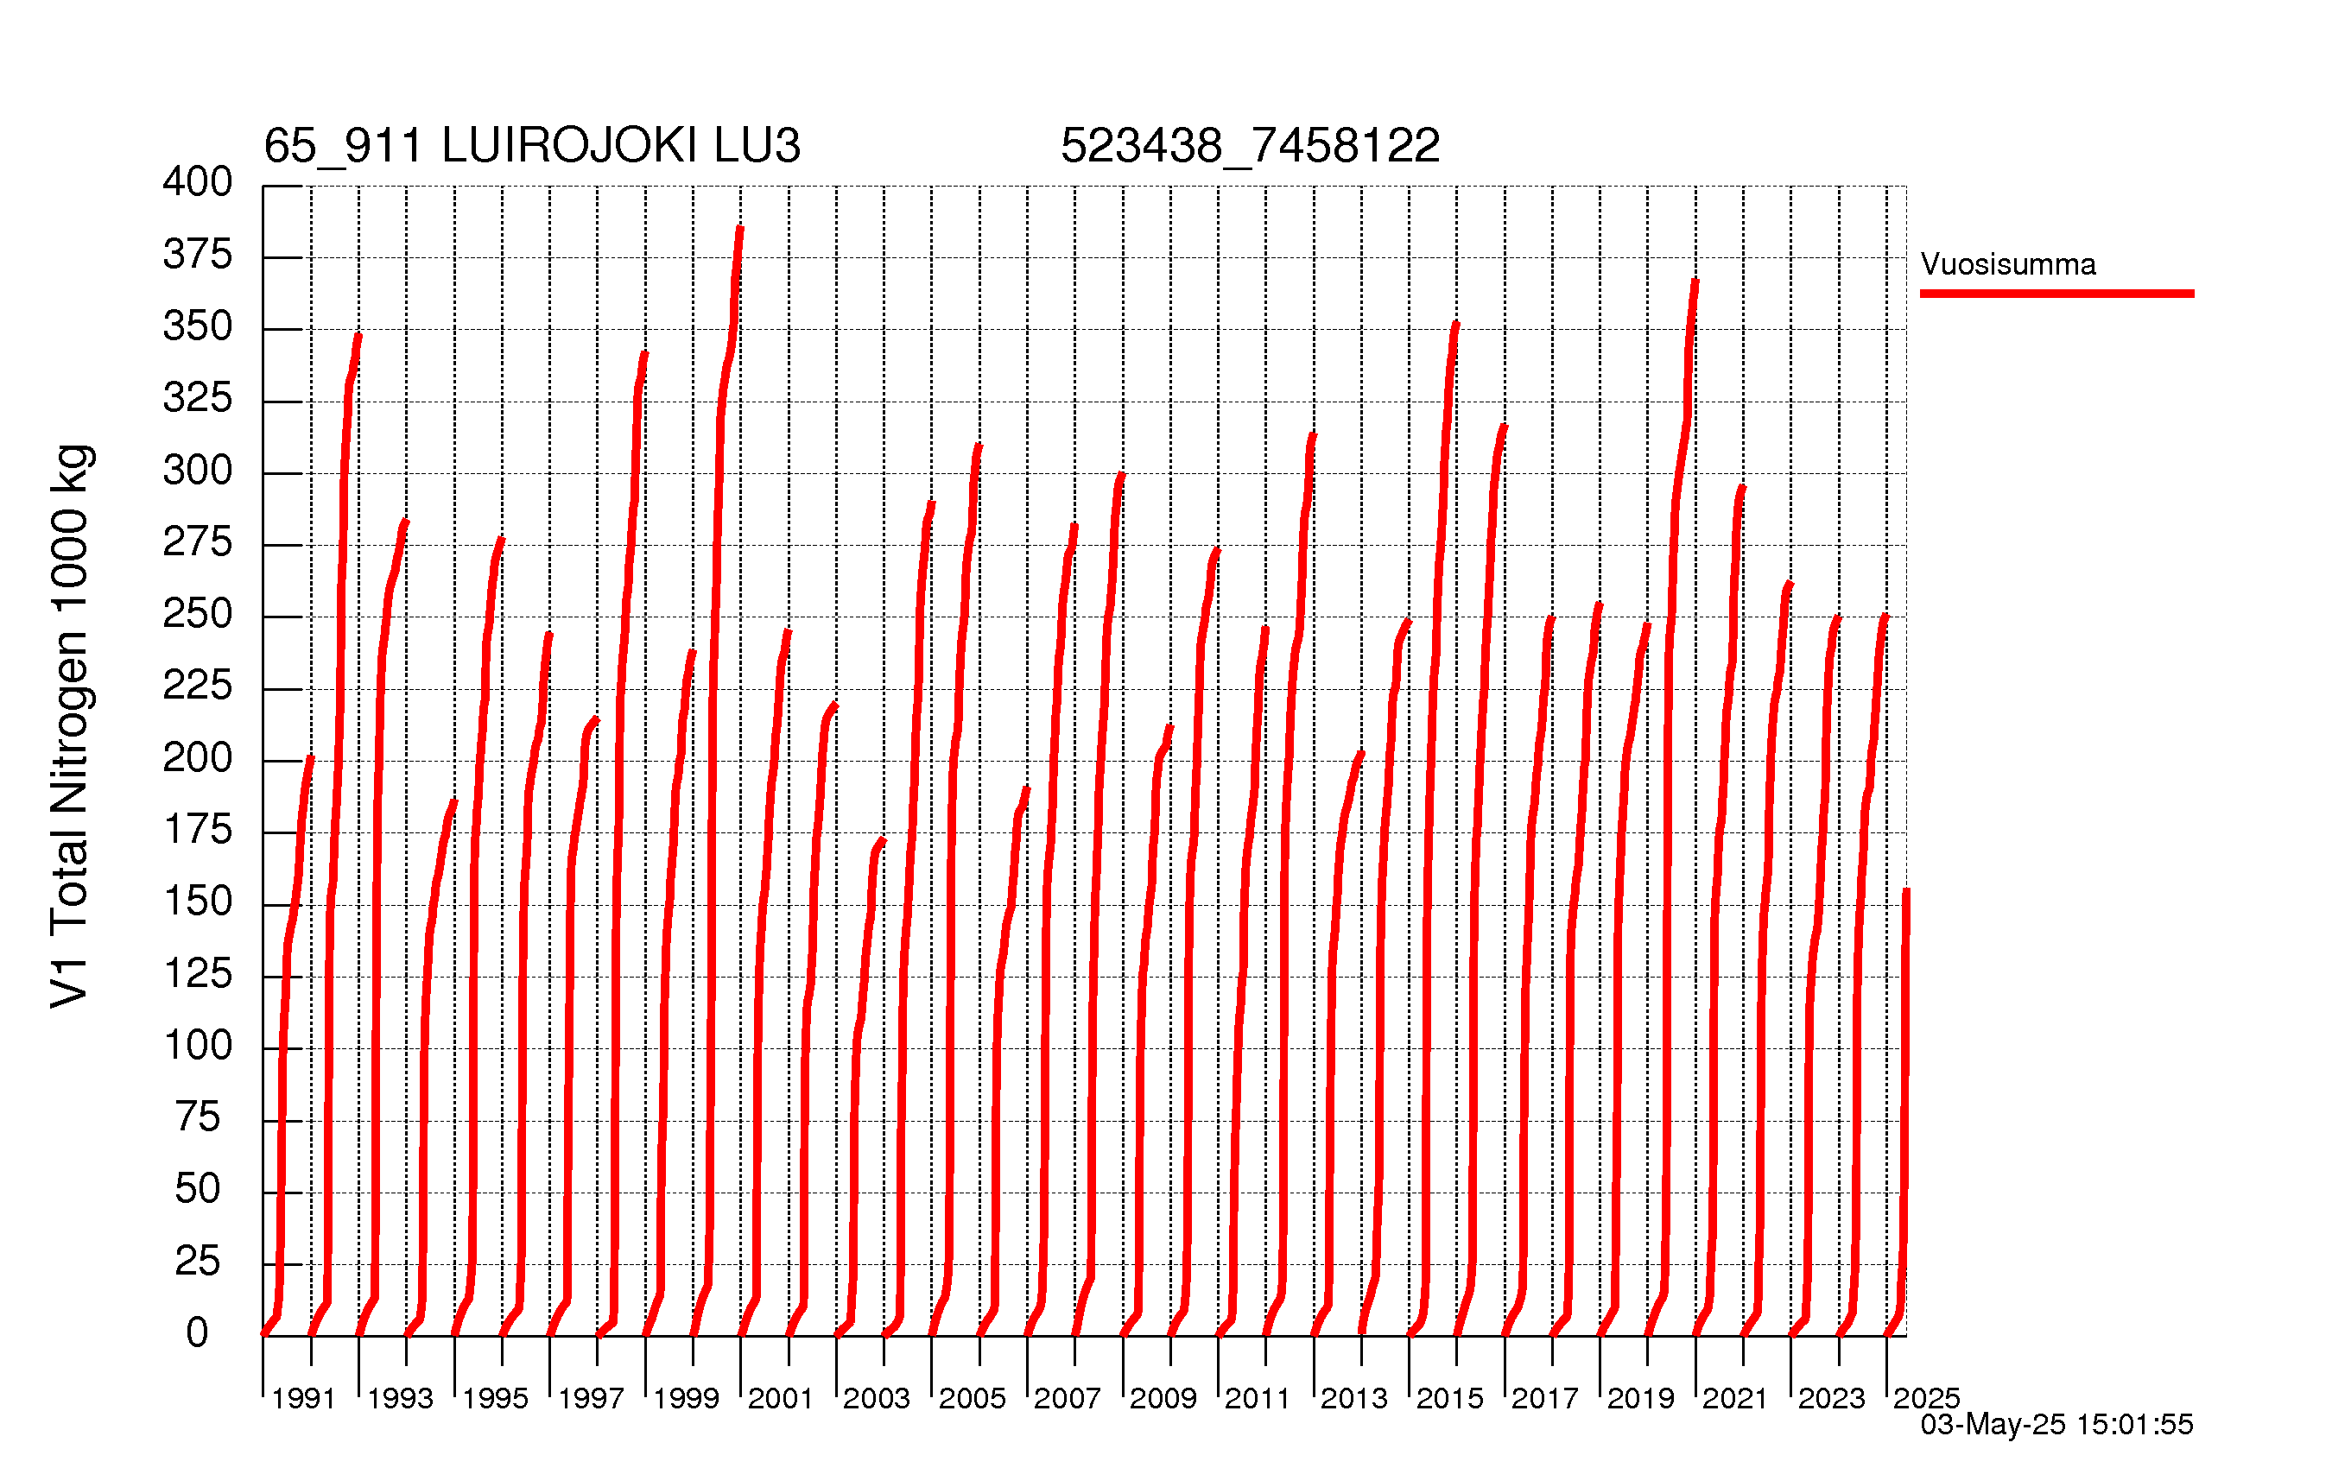Click the y-axis value 50
This screenshot has height=1468, width=2332.
[198, 1190]
